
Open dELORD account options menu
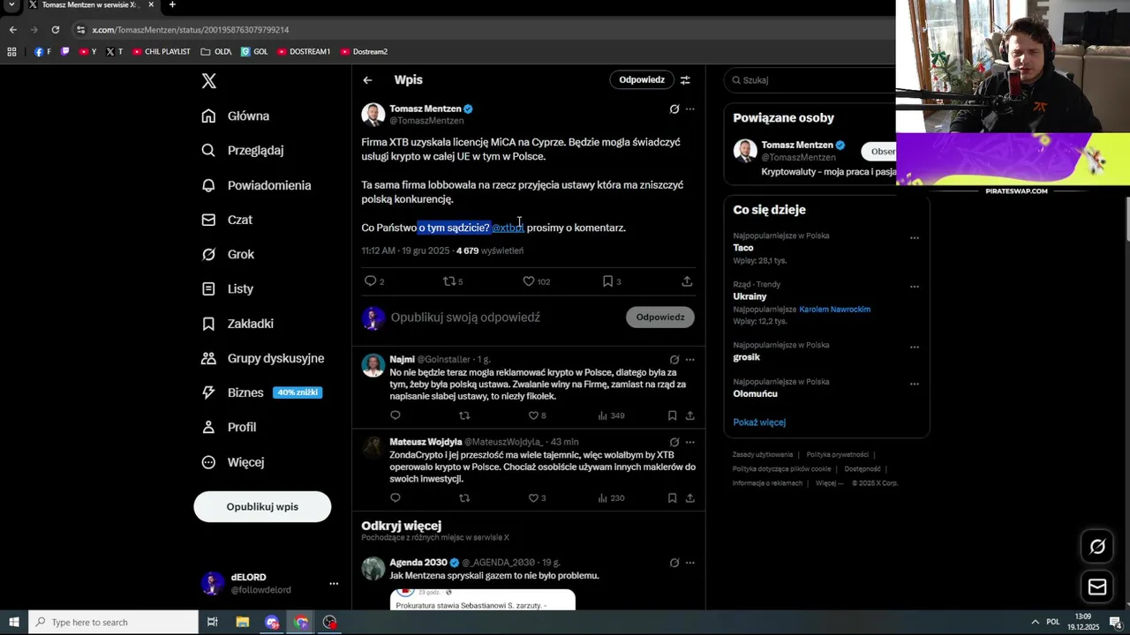click(334, 584)
